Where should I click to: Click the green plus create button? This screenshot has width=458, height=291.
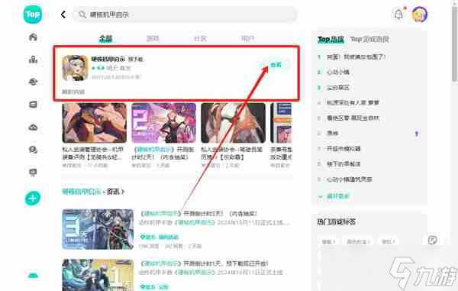click(x=33, y=198)
